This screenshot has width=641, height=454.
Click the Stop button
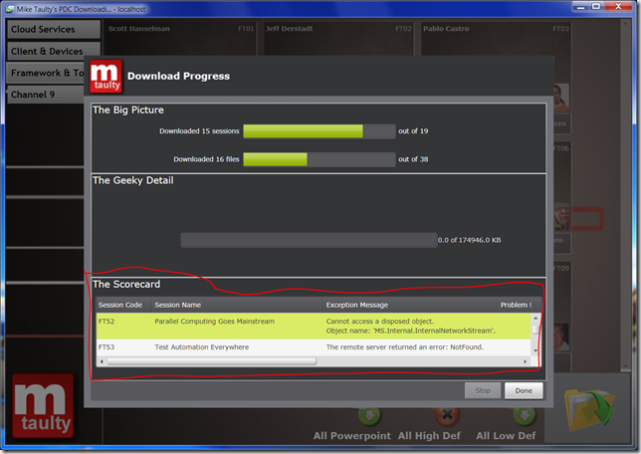click(483, 390)
